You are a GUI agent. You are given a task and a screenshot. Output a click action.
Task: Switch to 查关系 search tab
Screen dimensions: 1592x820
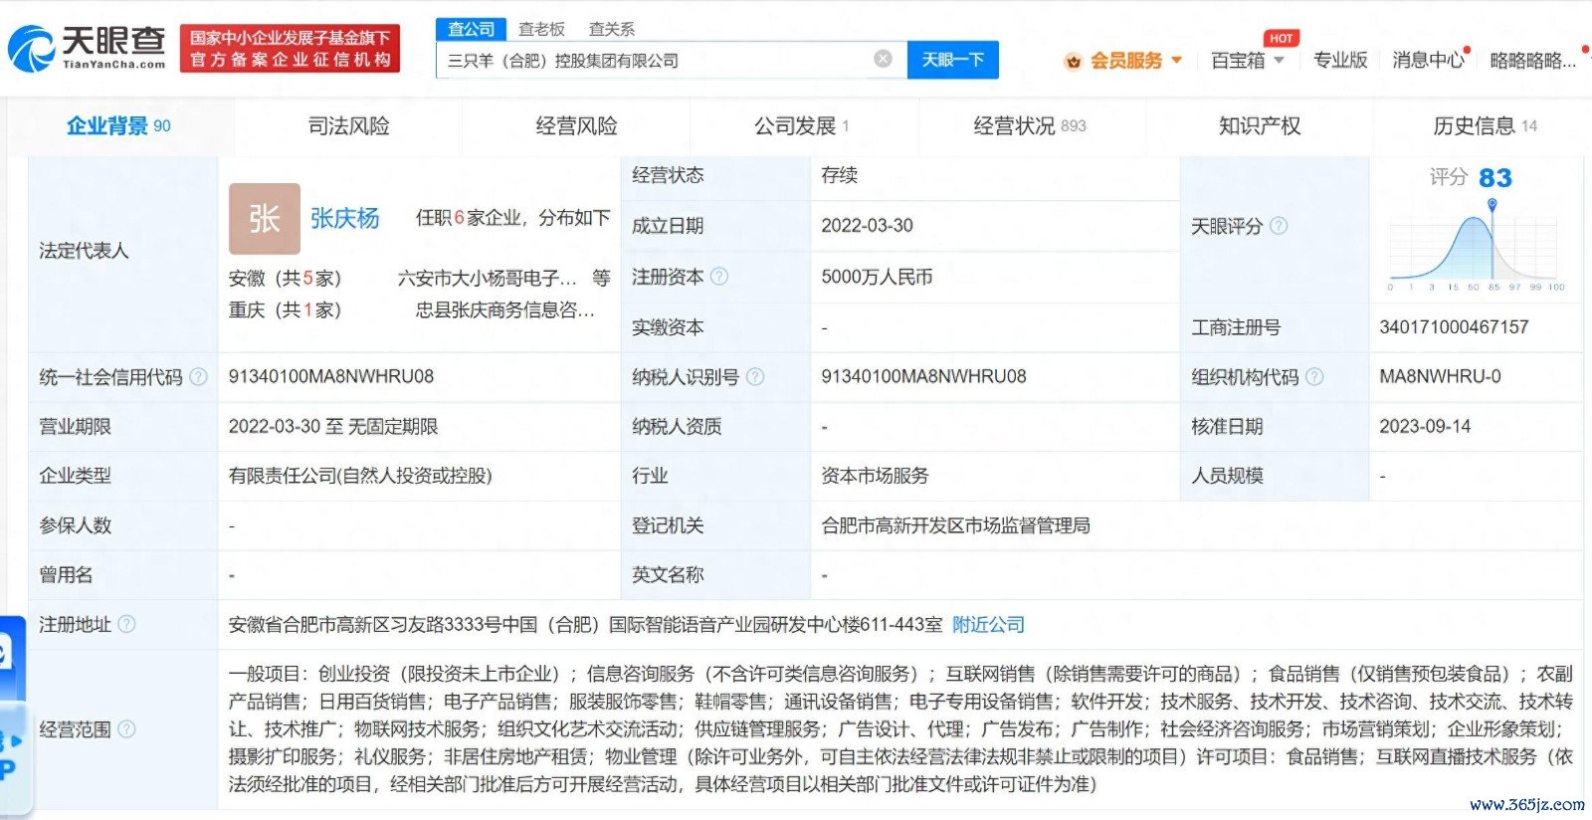[x=612, y=30]
